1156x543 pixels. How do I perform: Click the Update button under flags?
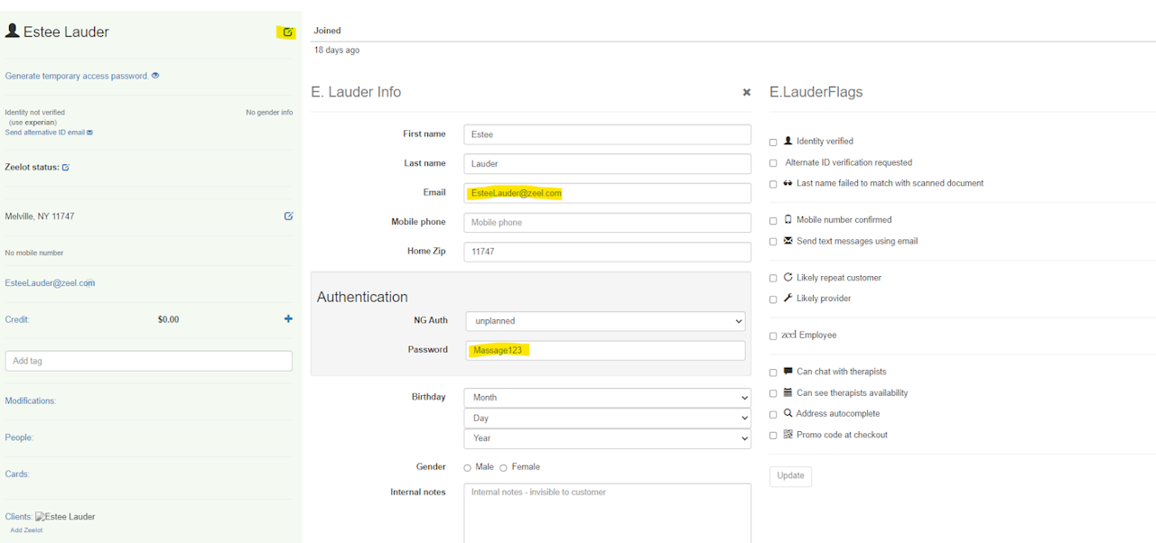click(790, 476)
